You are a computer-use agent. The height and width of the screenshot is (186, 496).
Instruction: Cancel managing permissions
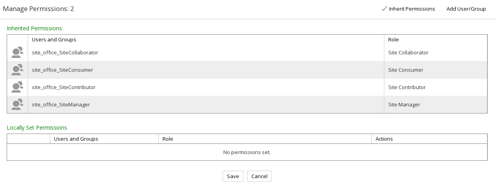click(259, 176)
